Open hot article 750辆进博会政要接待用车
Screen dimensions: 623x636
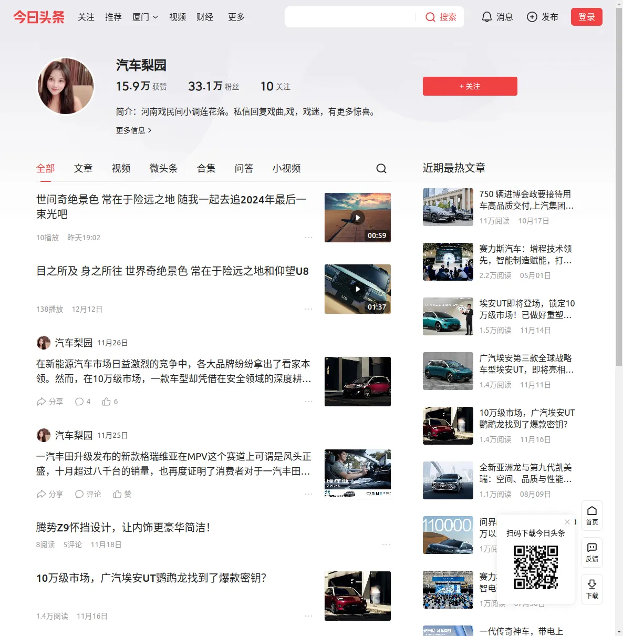click(527, 200)
